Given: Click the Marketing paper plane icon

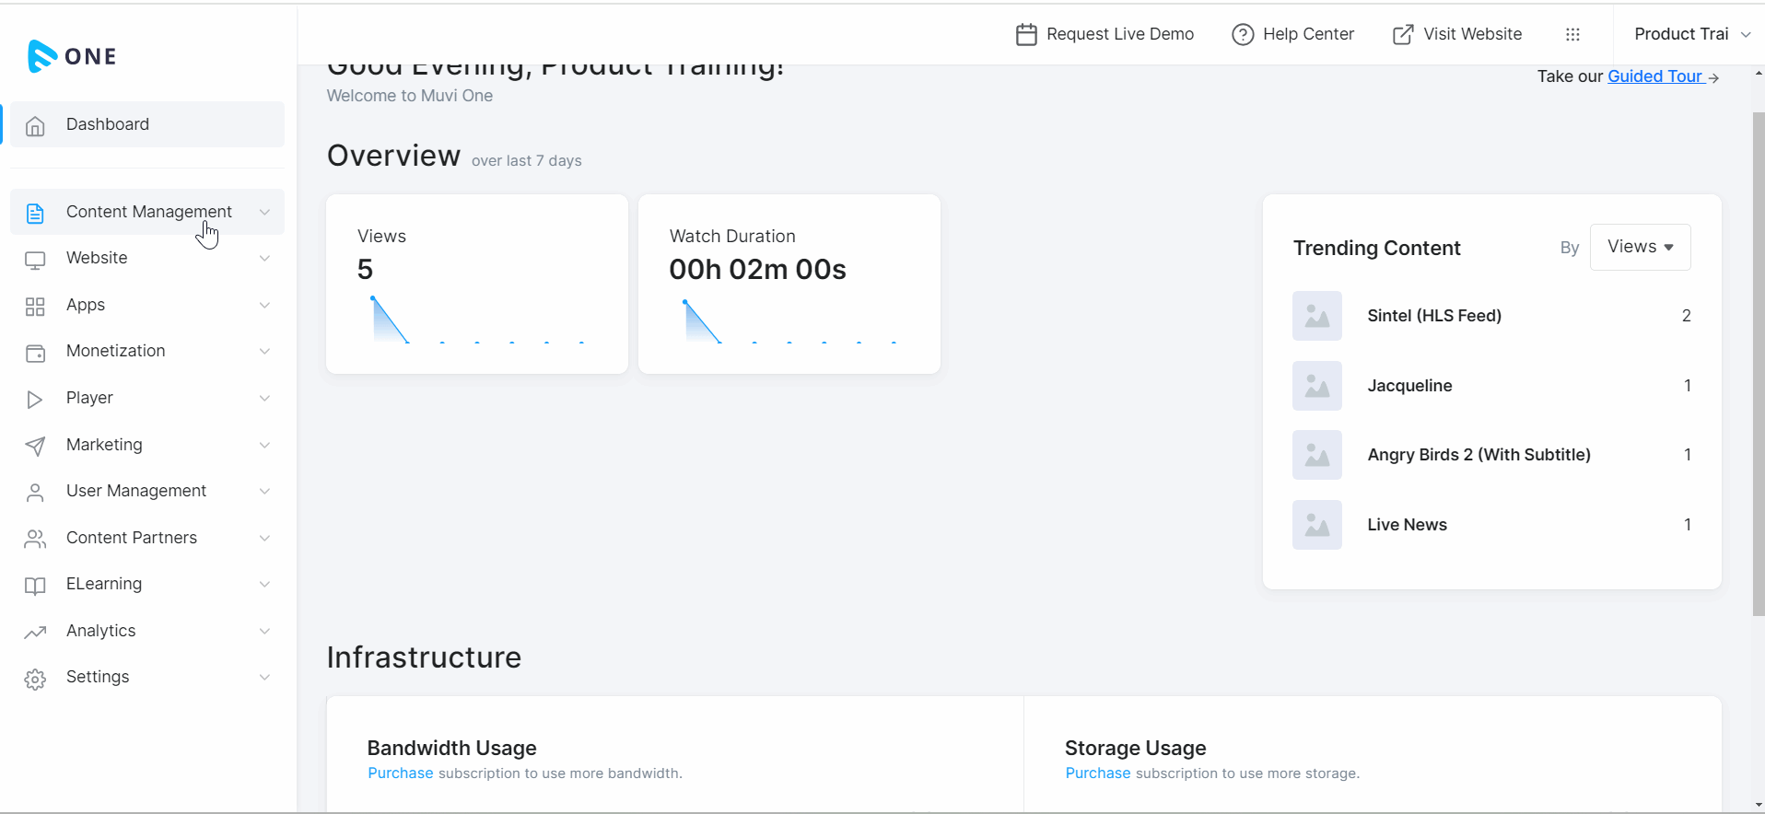Looking at the screenshot, I should click(35, 446).
